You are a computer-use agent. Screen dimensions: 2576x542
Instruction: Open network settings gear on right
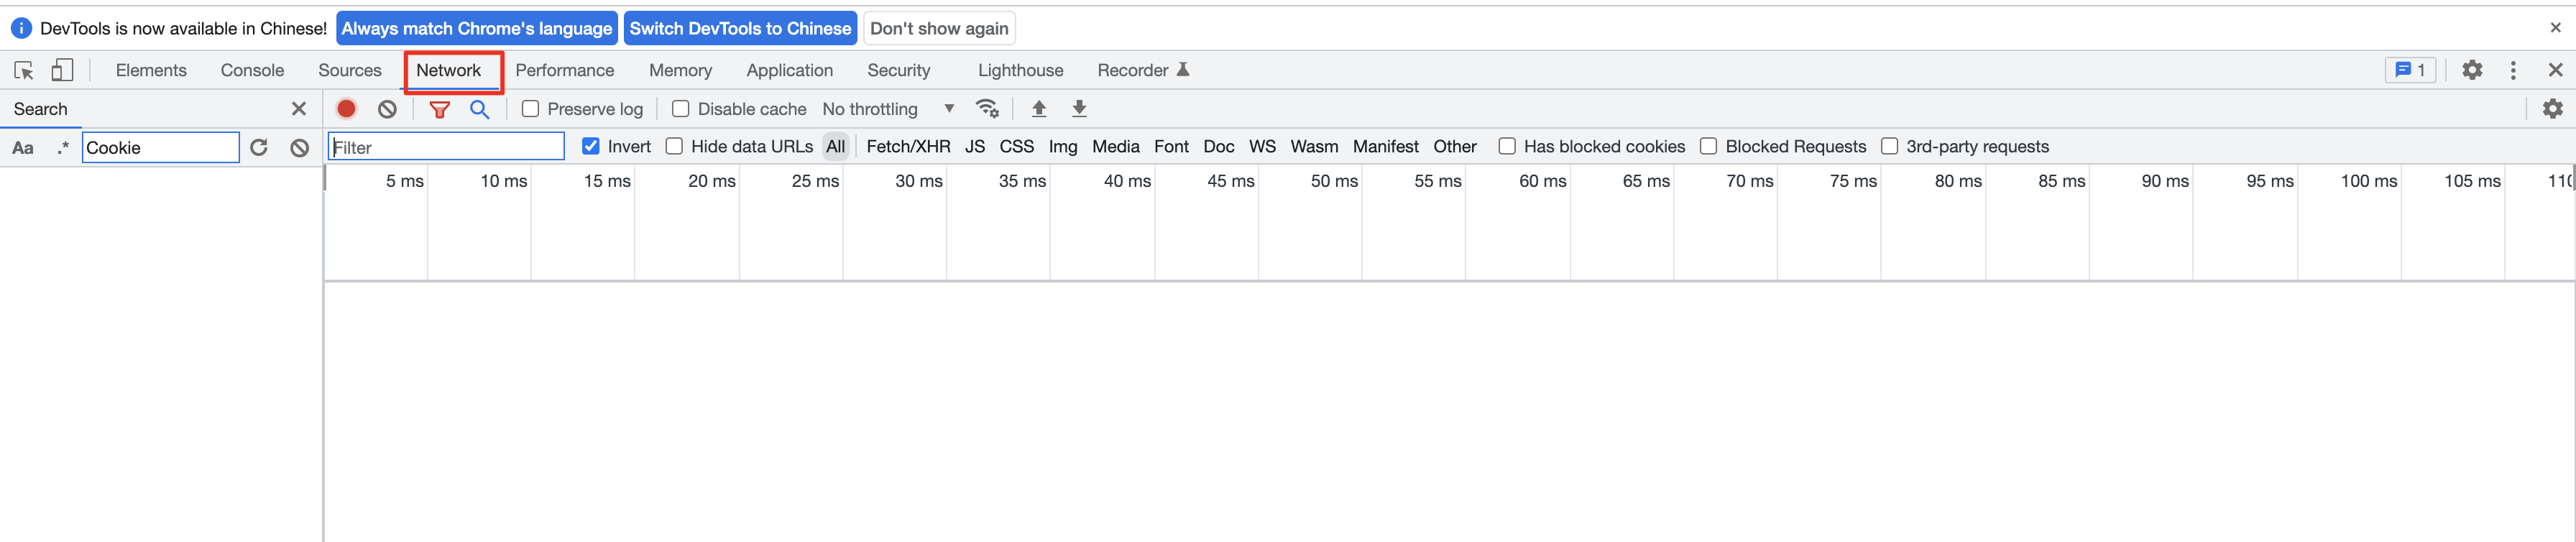[2553, 109]
